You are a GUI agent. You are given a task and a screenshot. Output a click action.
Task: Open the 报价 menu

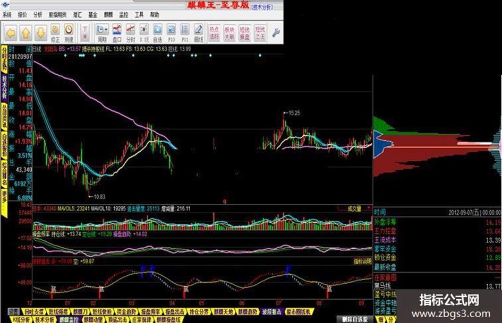[22, 15]
